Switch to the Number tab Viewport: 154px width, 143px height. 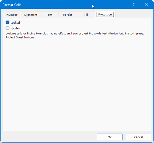point(12,15)
